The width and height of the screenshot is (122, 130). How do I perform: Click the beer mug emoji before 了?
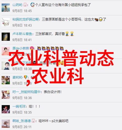[101, 19]
